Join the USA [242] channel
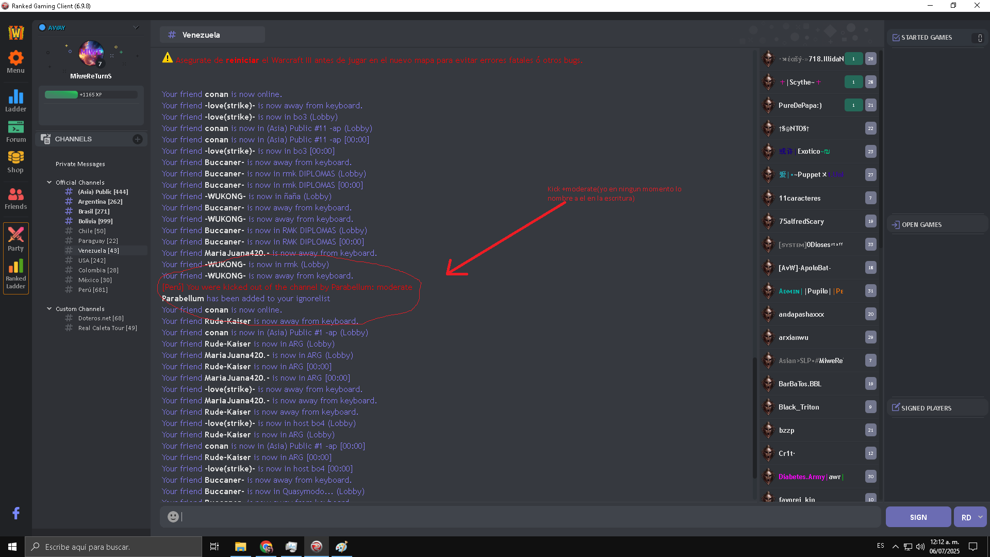990x557 pixels. [x=92, y=260]
